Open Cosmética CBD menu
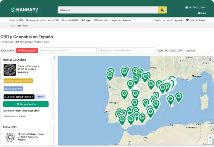 point(70,20)
